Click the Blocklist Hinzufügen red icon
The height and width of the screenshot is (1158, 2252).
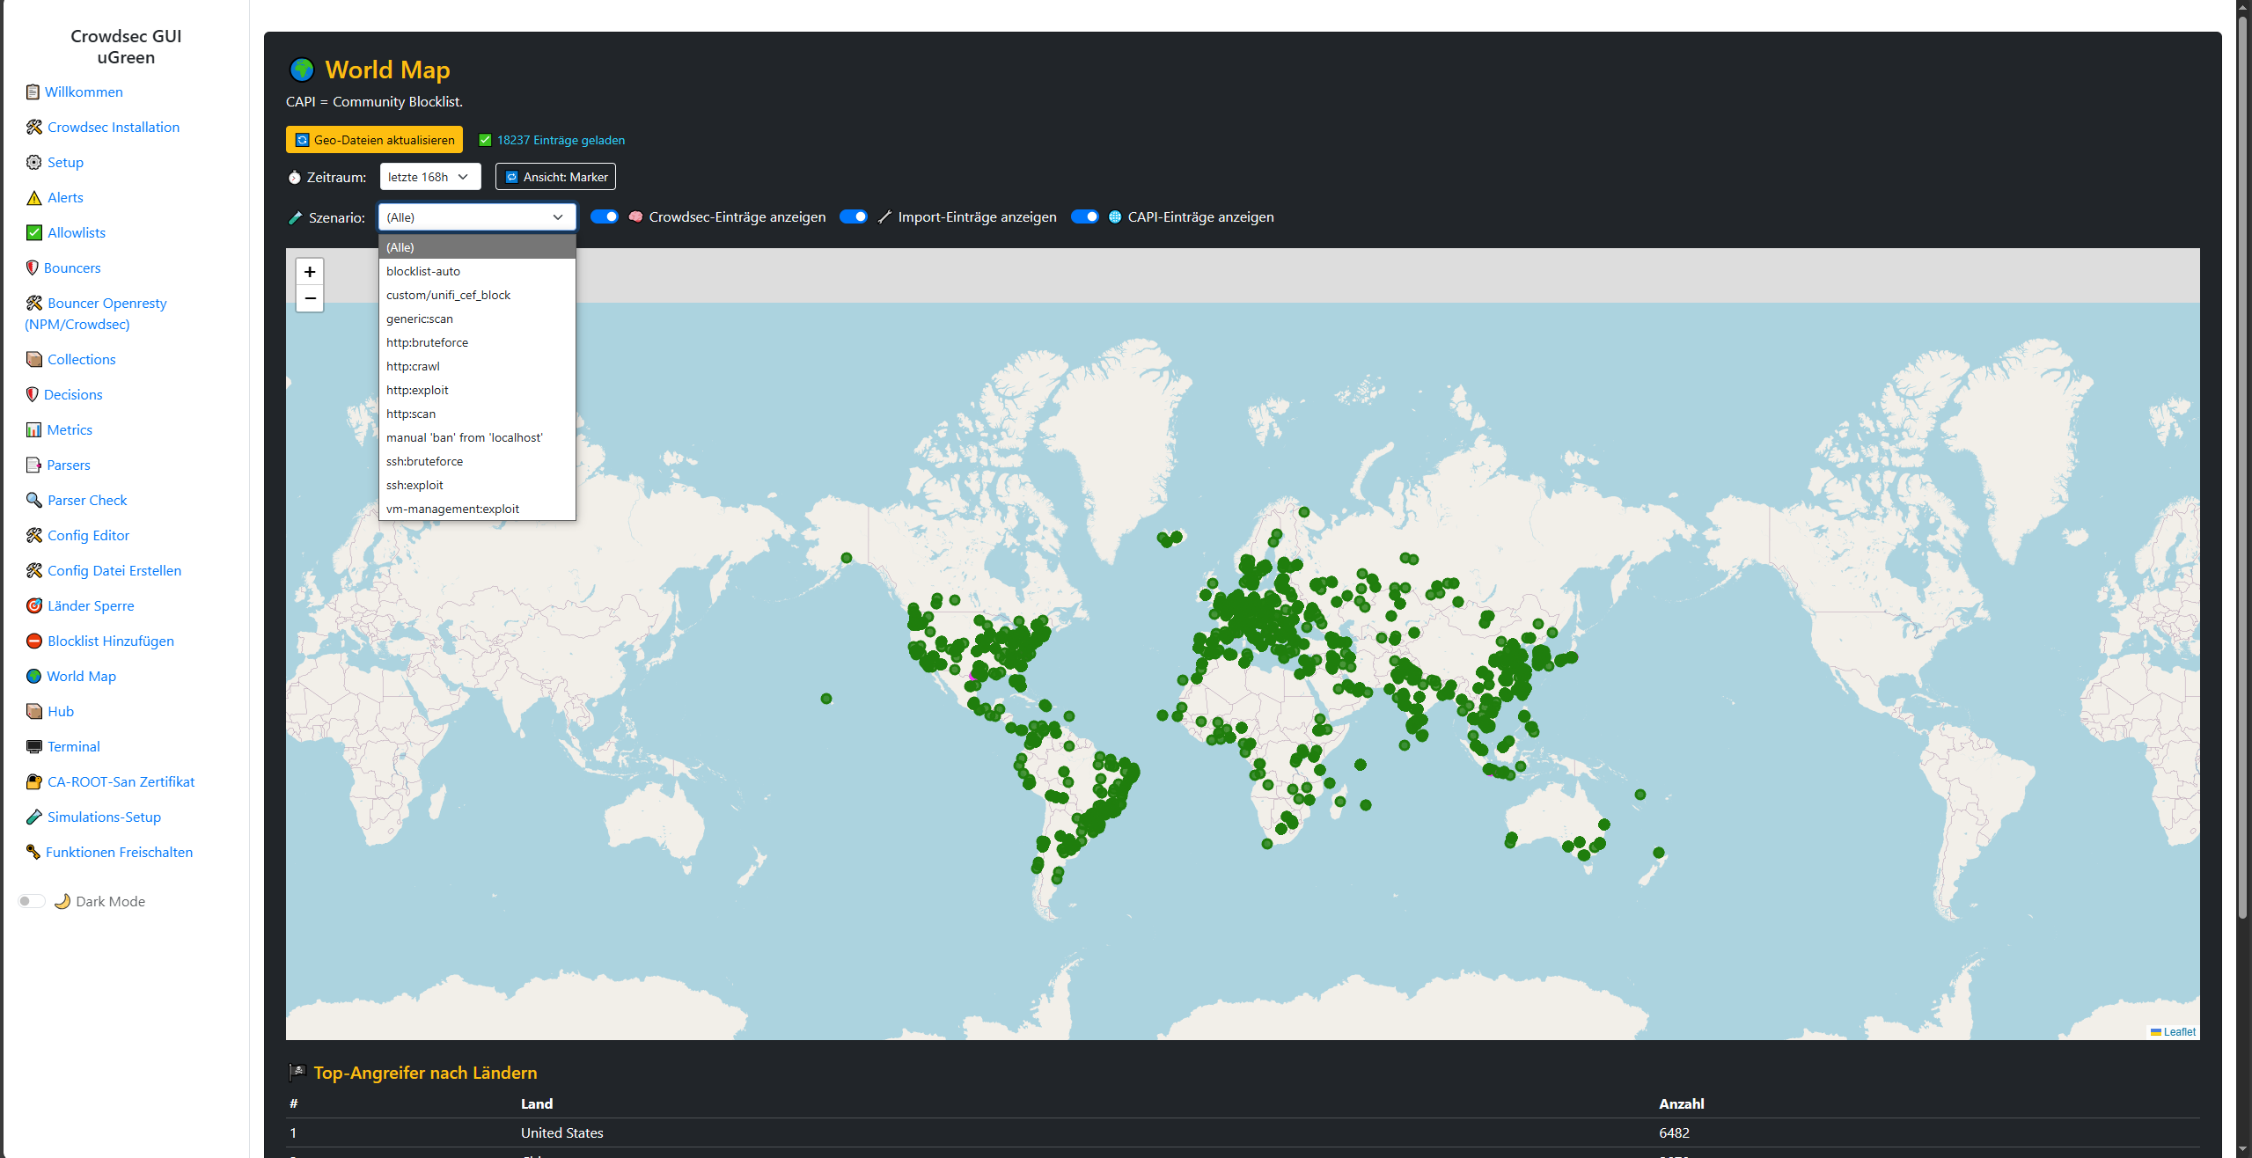[x=33, y=641]
